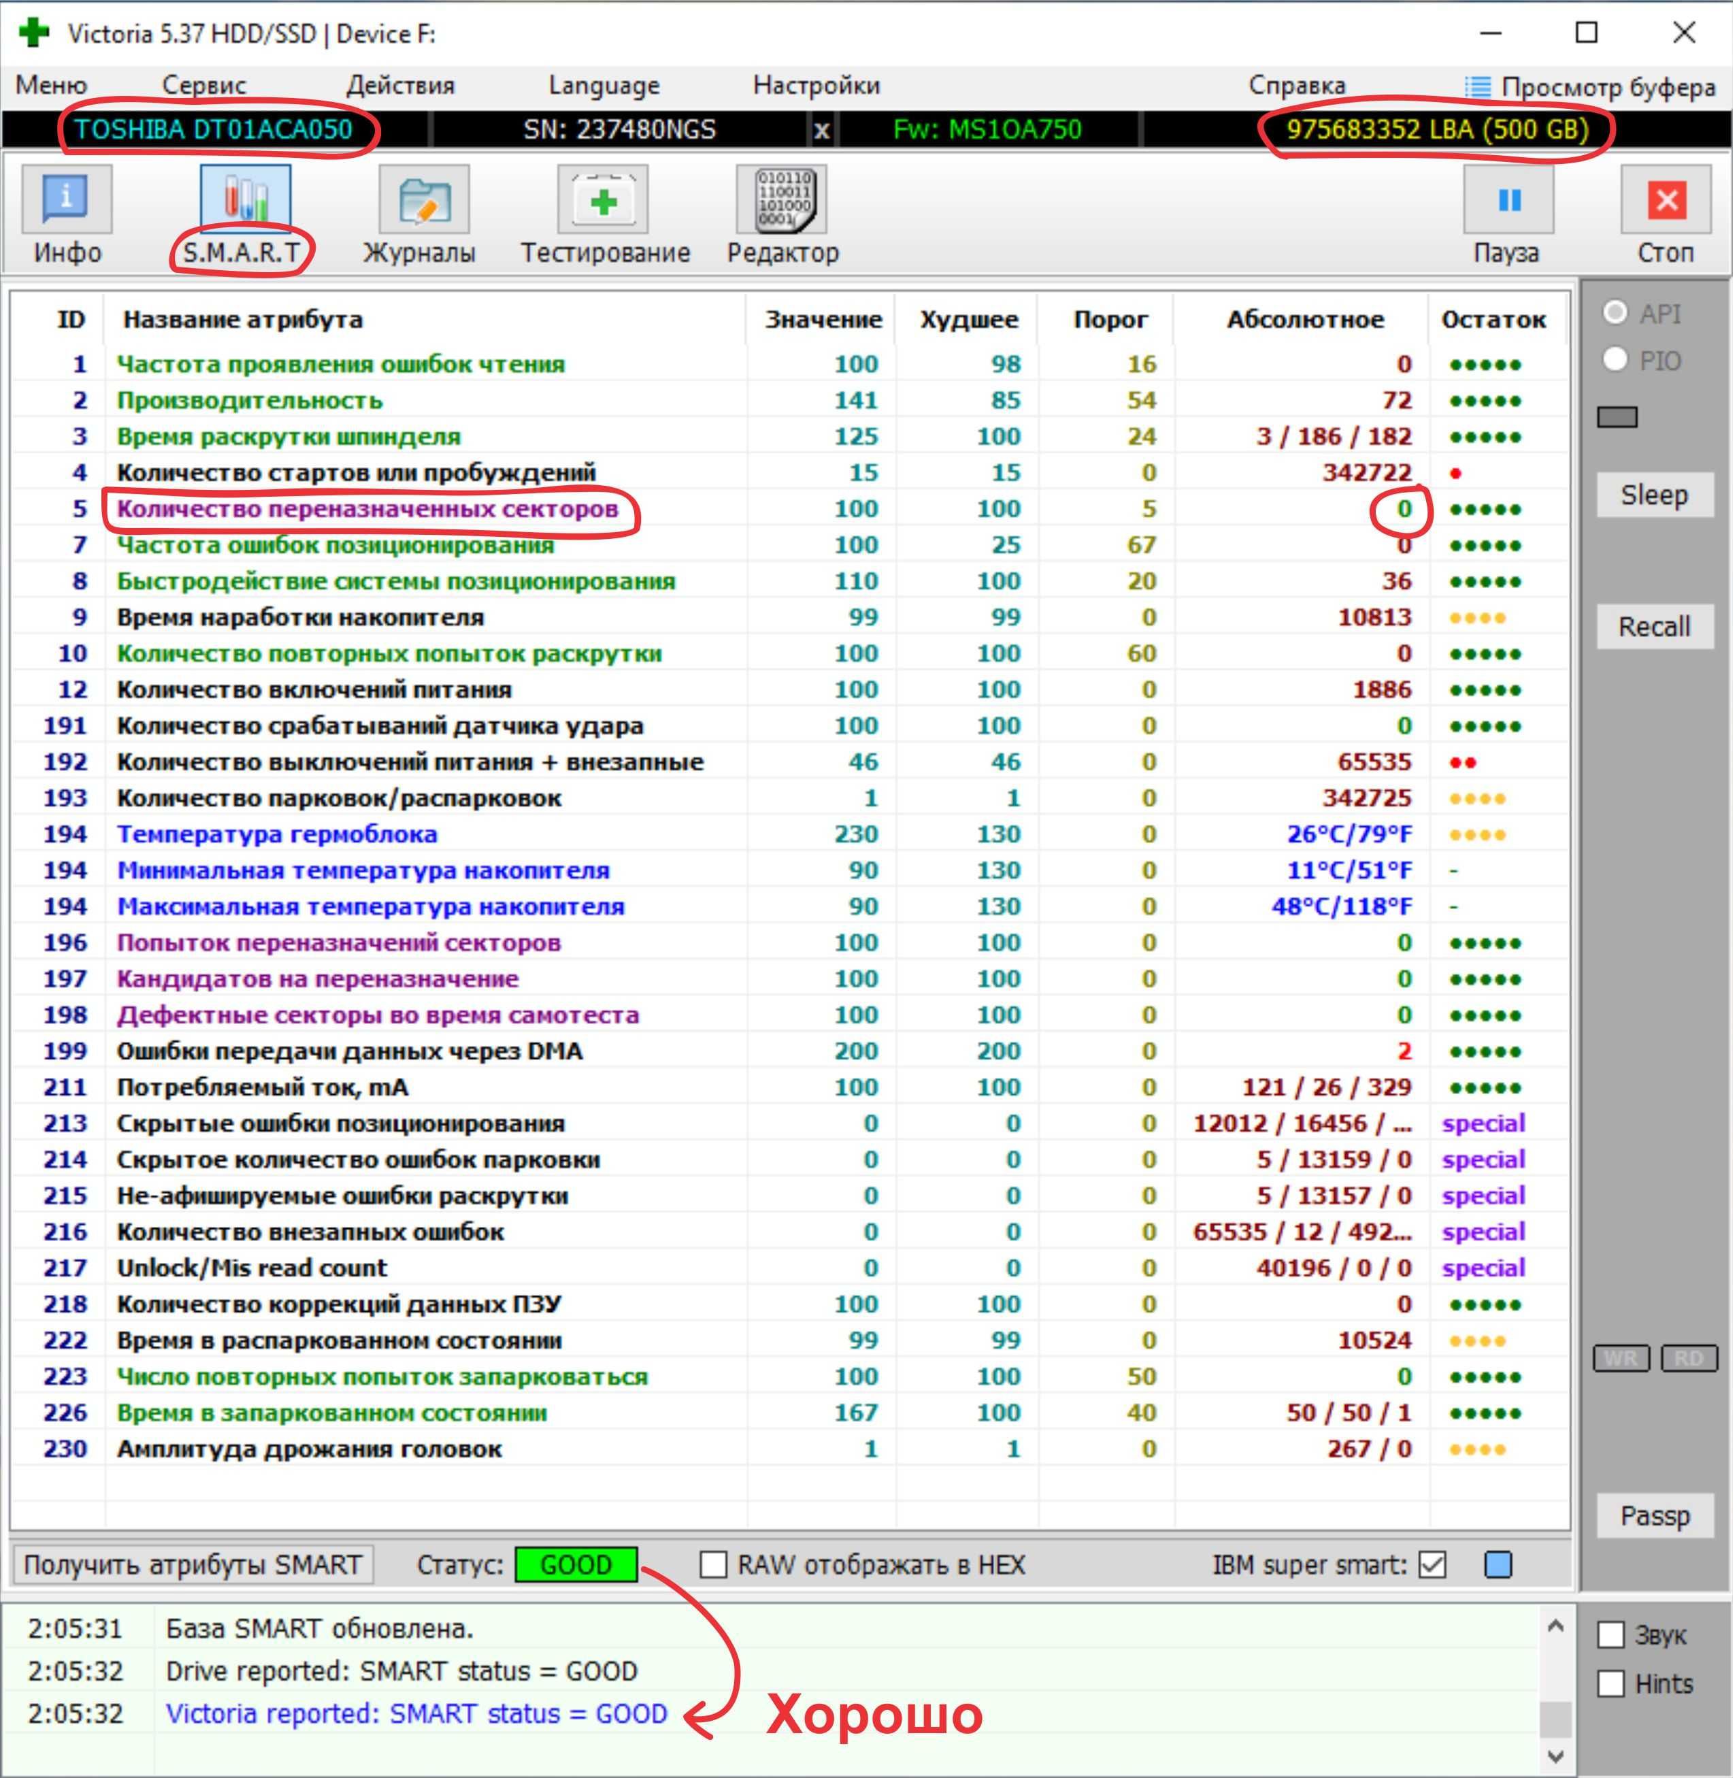Click the log scrollbar down arrow
Image resolution: width=1733 pixels, height=1778 pixels.
click(x=1555, y=1756)
